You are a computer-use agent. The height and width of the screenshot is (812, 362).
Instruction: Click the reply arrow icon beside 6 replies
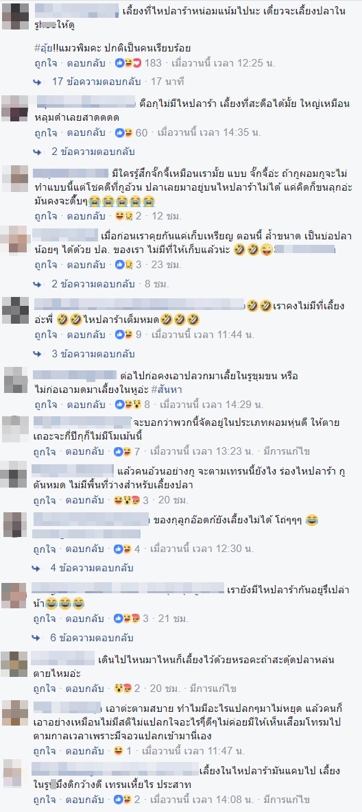point(37,638)
